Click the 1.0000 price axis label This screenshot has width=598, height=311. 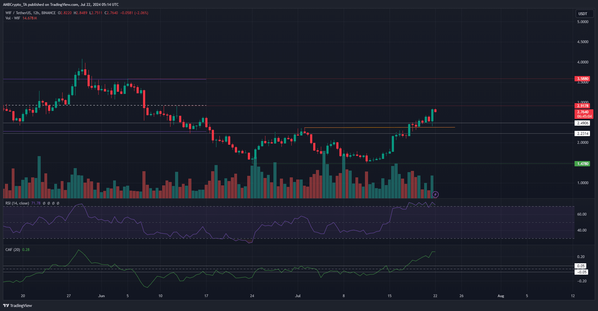pos(583,183)
